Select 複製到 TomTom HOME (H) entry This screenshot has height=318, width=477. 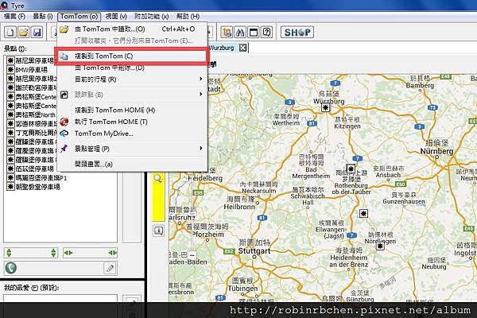[x=132, y=110]
